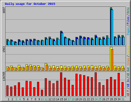131x102 pixels.
Task: Choose green day label 10
Action: coord(42,99)
